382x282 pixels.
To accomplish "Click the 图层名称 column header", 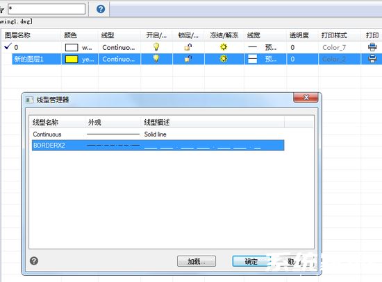I will pyautogui.click(x=17, y=35).
